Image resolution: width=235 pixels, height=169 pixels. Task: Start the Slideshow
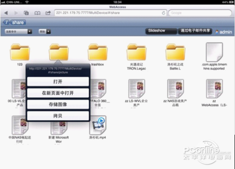coord(161,31)
